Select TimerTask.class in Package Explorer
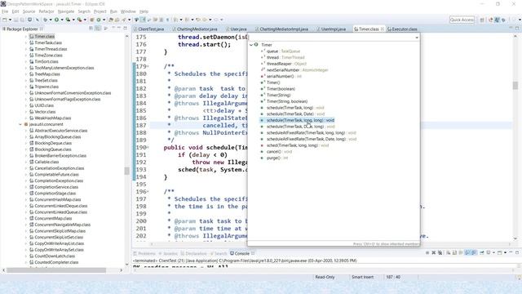 tap(48, 42)
